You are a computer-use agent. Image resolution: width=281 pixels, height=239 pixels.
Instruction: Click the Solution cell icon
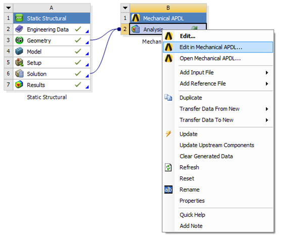click(x=19, y=73)
